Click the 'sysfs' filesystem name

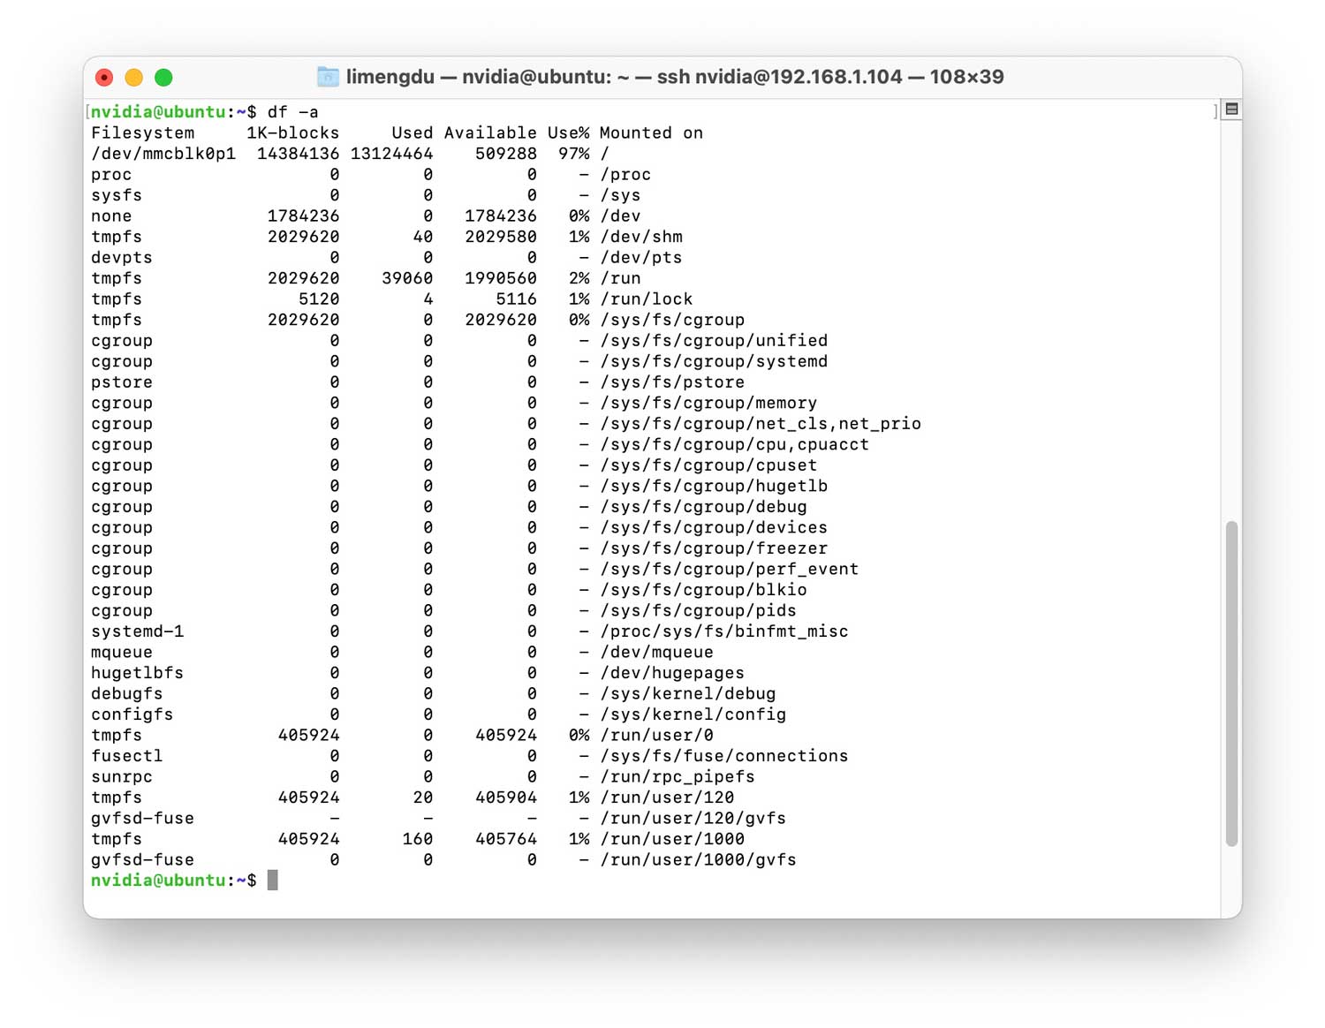[117, 195]
